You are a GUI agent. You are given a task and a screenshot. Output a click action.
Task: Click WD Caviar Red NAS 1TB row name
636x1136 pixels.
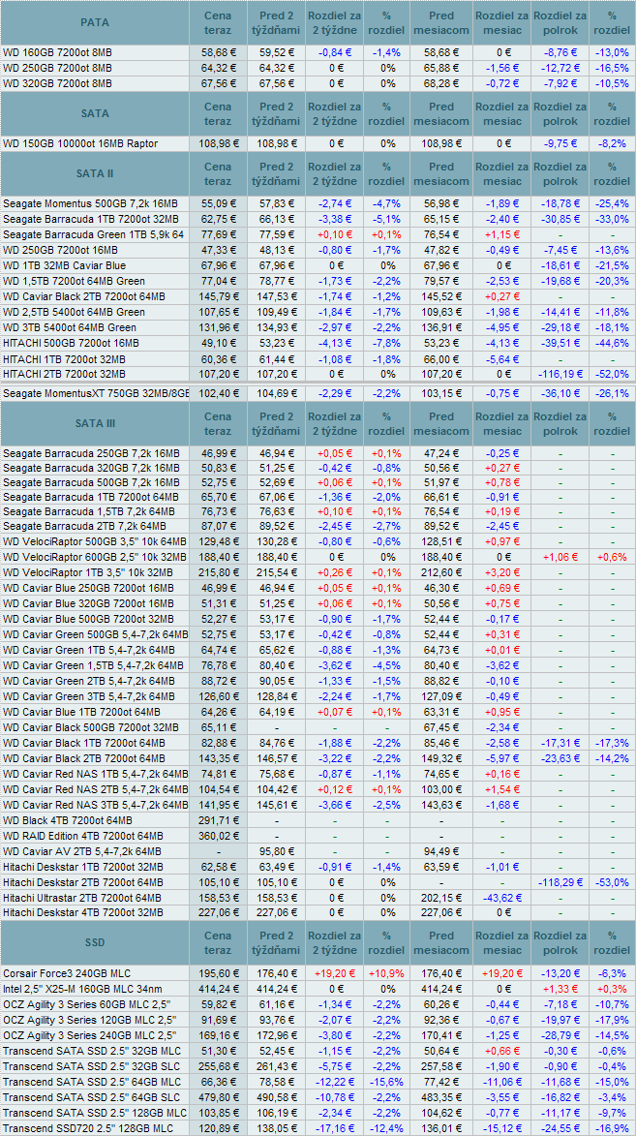pos(96,773)
